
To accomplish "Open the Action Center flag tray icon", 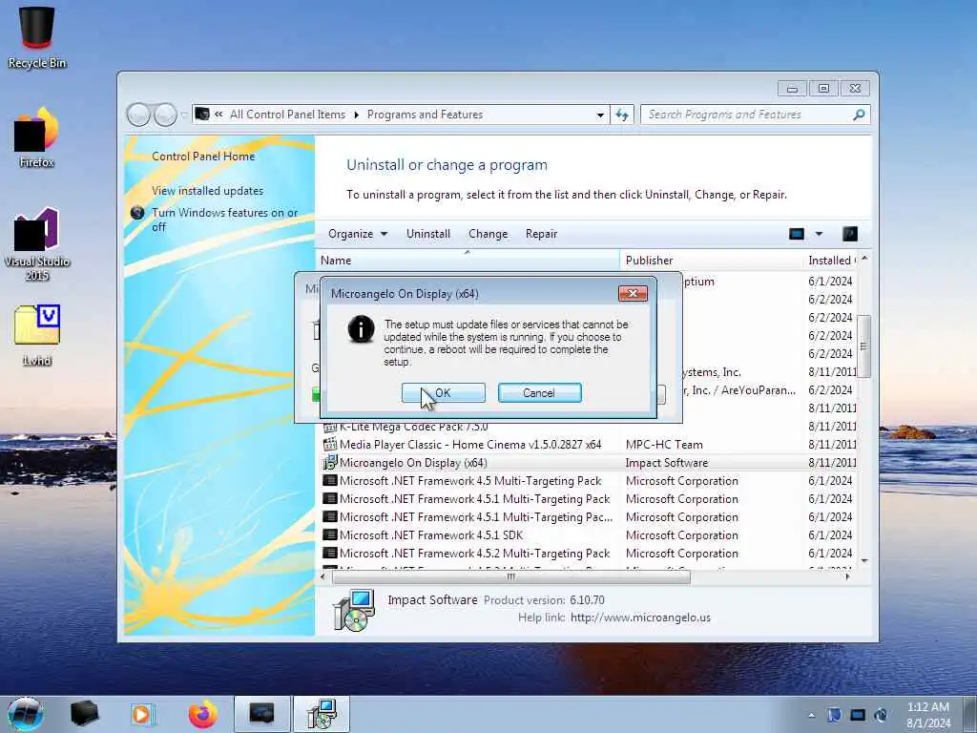I will click(834, 714).
